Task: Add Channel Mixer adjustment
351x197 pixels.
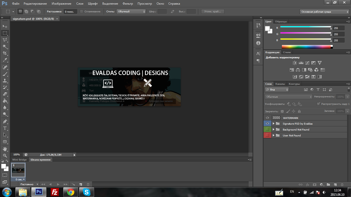Action: tap(317, 70)
